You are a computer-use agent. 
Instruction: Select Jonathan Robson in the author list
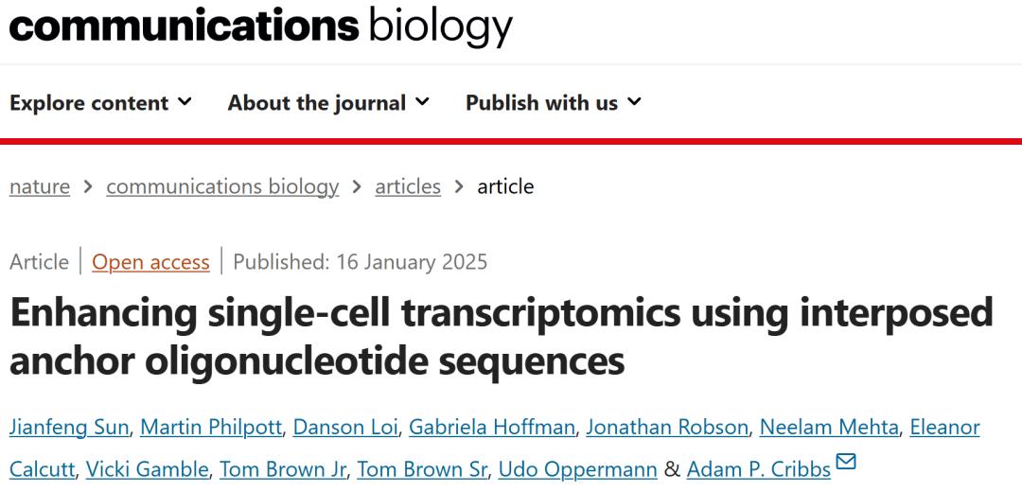tap(667, 428)
